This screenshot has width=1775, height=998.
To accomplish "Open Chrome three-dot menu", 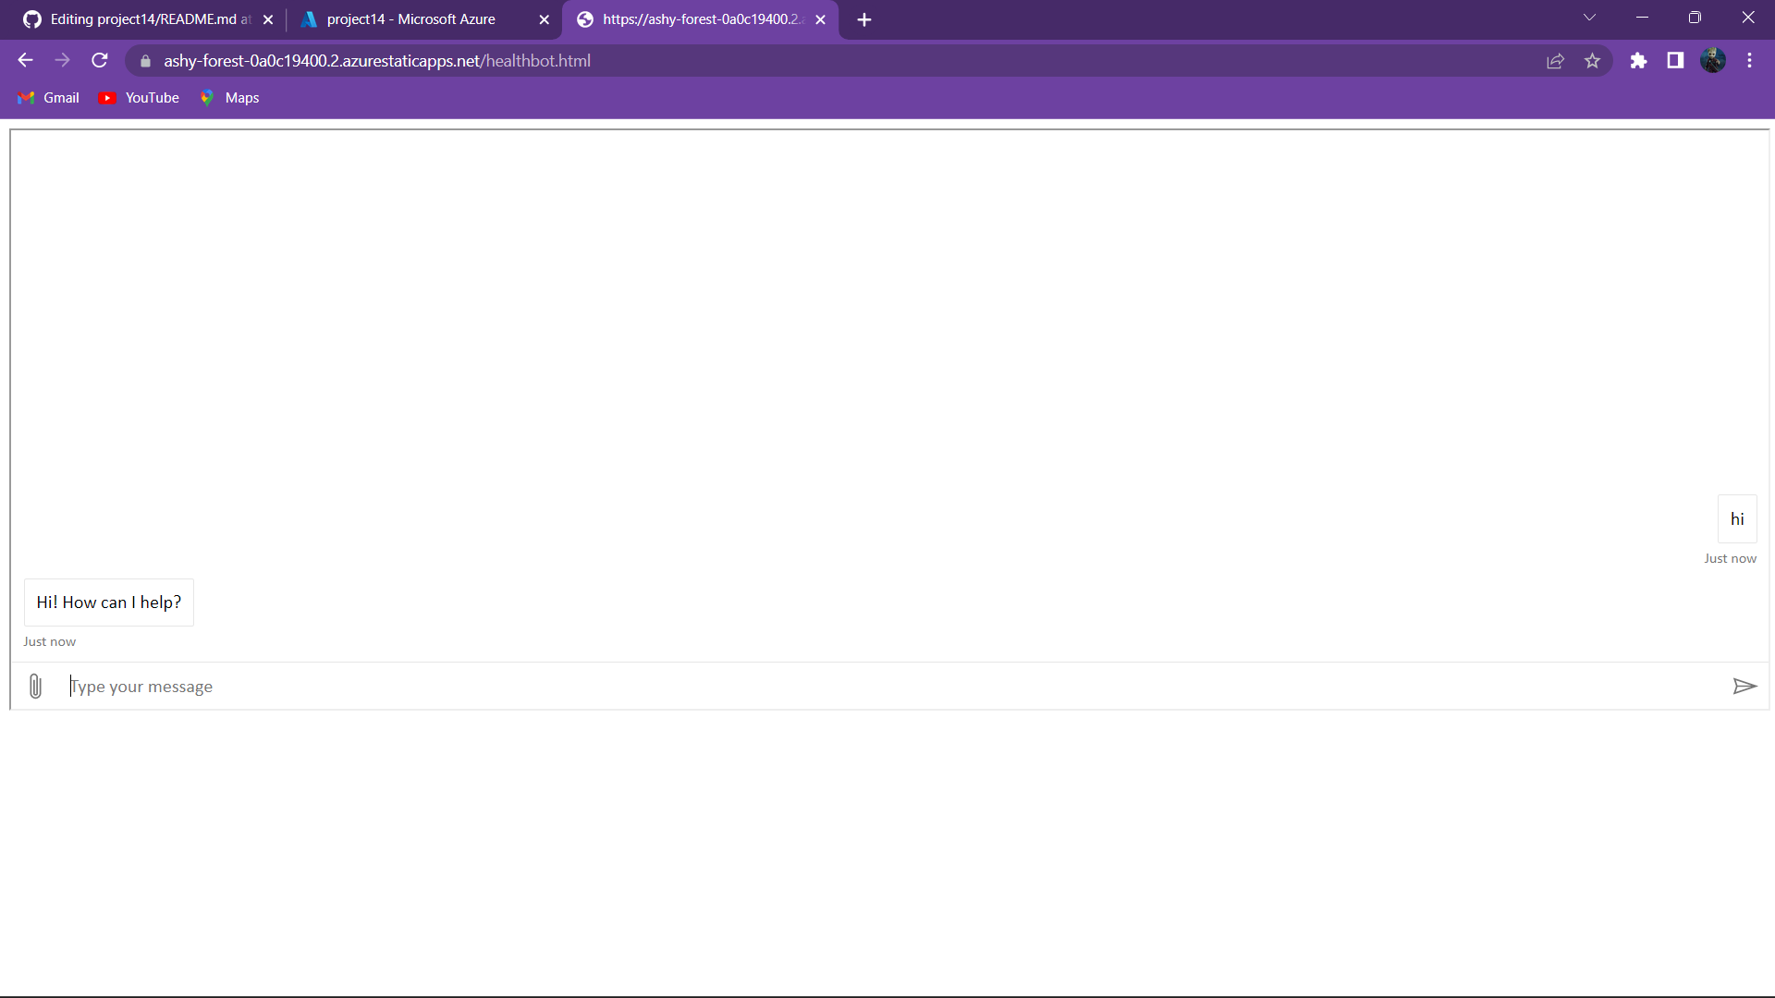I will click(x=1749, y=61).
